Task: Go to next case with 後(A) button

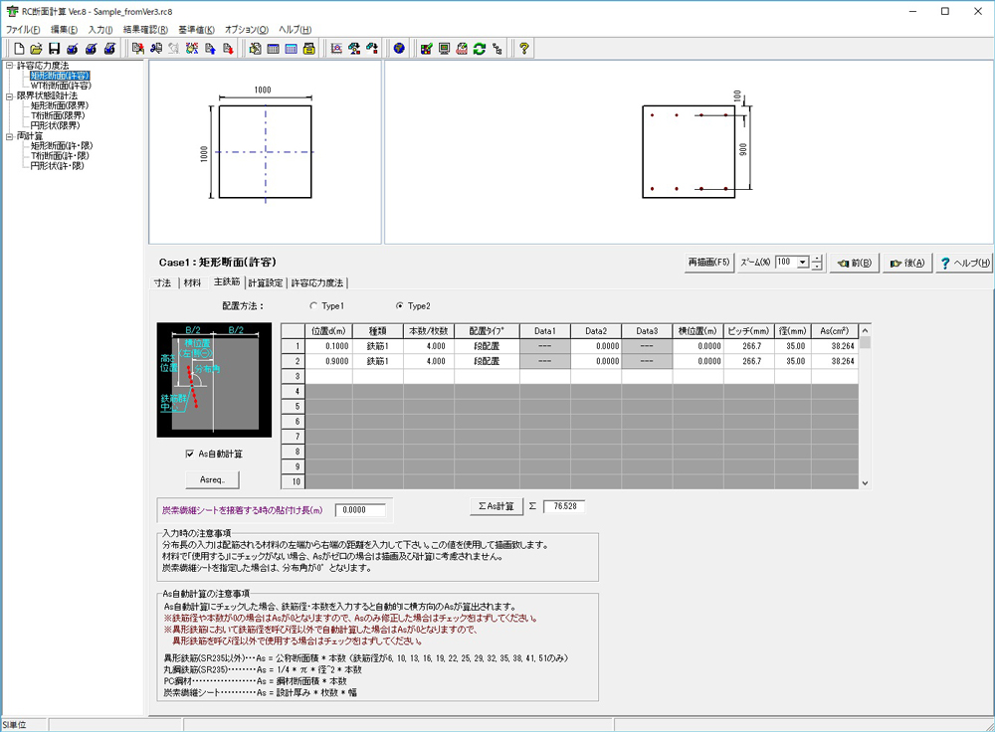Action: [x=907, y=263]
